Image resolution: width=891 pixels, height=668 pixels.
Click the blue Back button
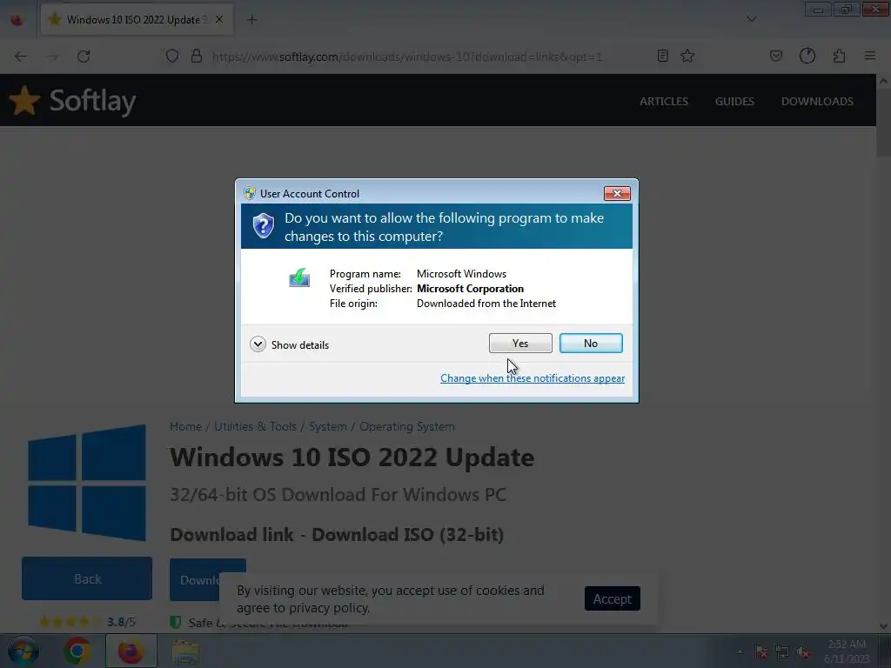pos(87,578)
